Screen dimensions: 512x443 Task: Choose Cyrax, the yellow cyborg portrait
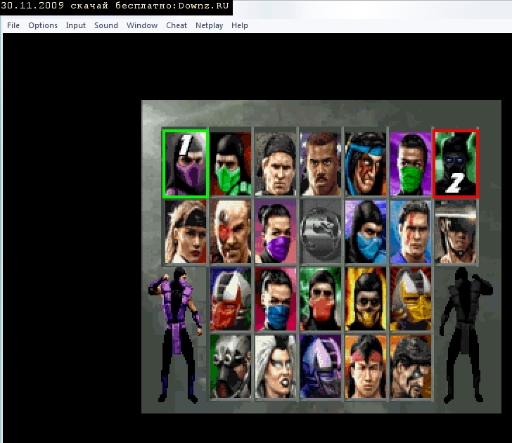pos(411,299)
